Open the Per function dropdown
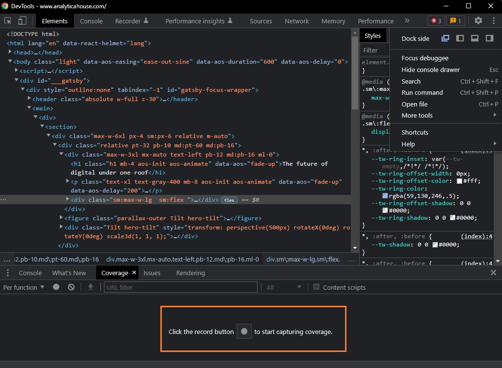This screenshot has height=368, width=502. pos(24,287)
